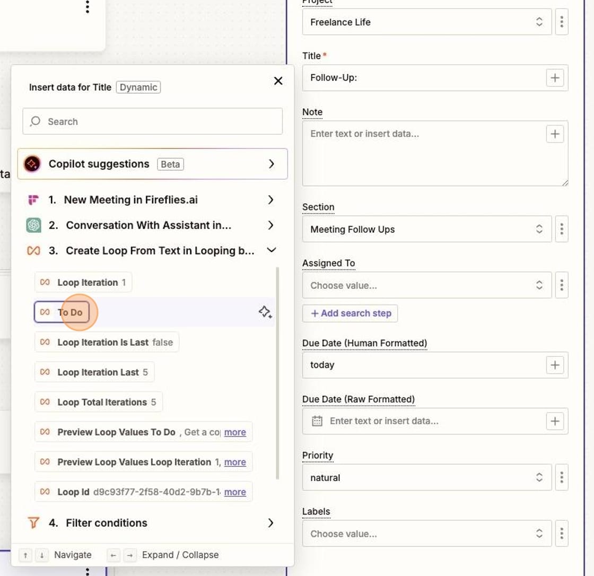Click the plus icon on the Note field
This screenshot has width=594, height=576.
555,134
